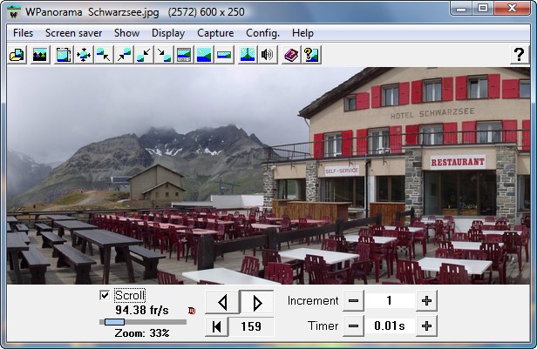Click the landscape with zigzag split icon
The height and width of the screenshot is (349, 537).
pos(248,54)
